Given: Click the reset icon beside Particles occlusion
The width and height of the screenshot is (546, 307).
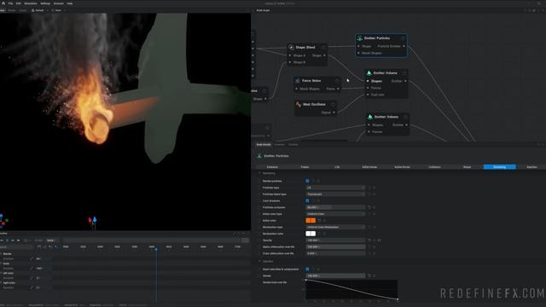Looking at the screenshot, I should (x=369, y=207).
